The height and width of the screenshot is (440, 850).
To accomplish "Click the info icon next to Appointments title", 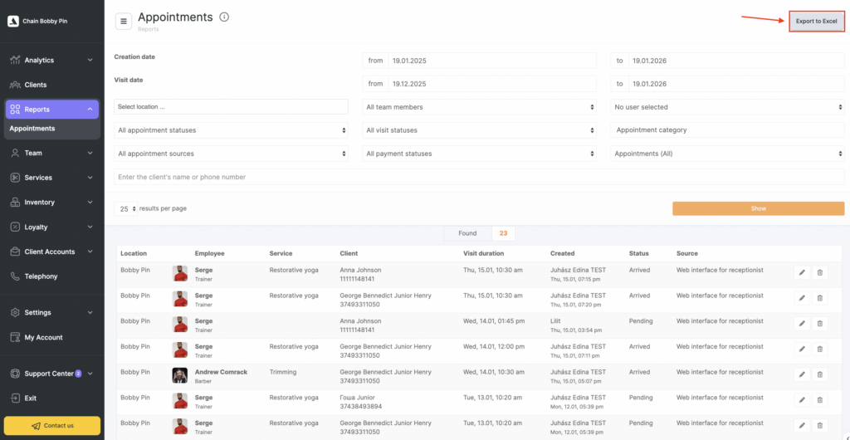I will point(224,17).
